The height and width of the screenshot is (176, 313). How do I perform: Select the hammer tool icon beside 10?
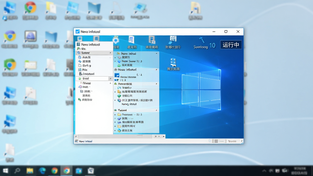click(202, 40)
